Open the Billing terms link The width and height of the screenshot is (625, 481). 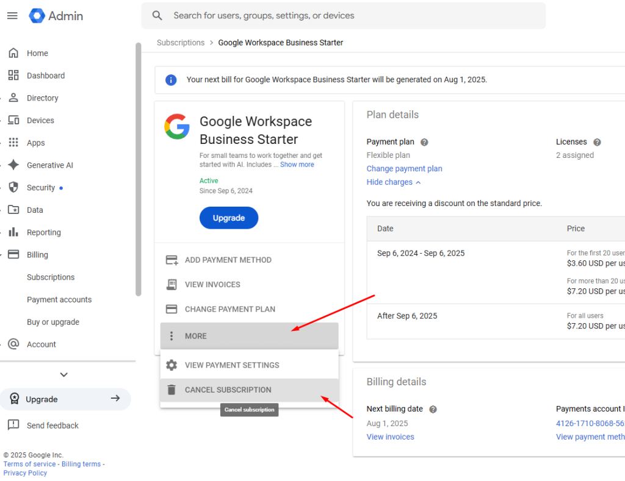tap(81, 464)
